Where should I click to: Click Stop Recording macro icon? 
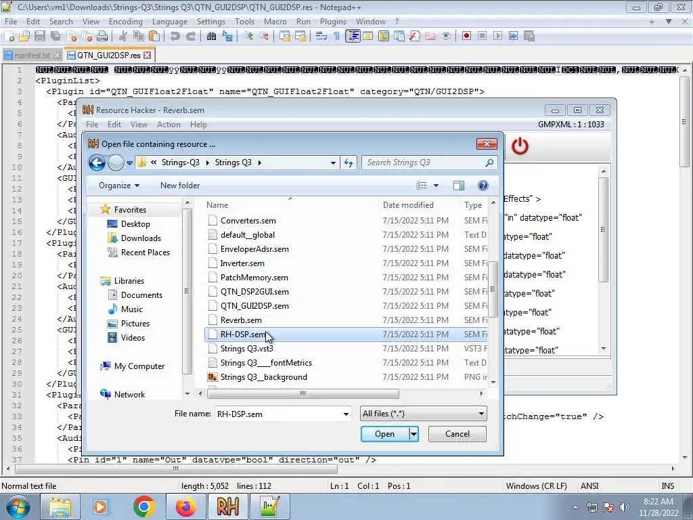(x=482, y=37)
